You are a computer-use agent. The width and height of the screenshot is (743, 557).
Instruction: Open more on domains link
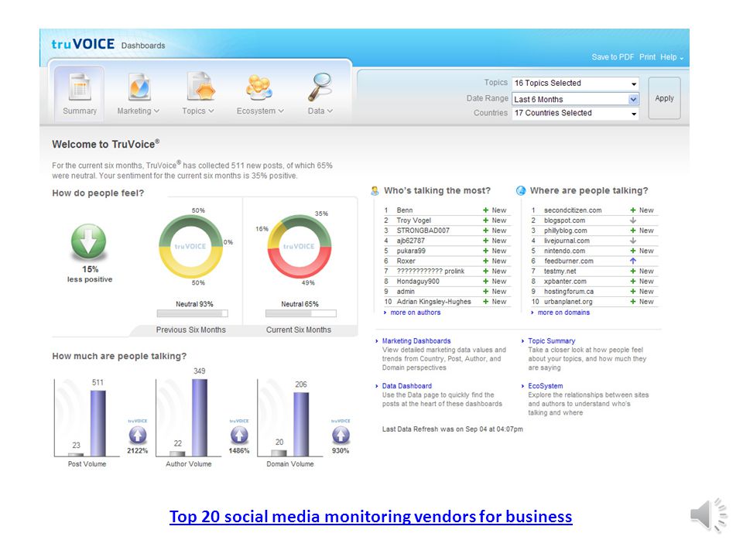[564, 313]
